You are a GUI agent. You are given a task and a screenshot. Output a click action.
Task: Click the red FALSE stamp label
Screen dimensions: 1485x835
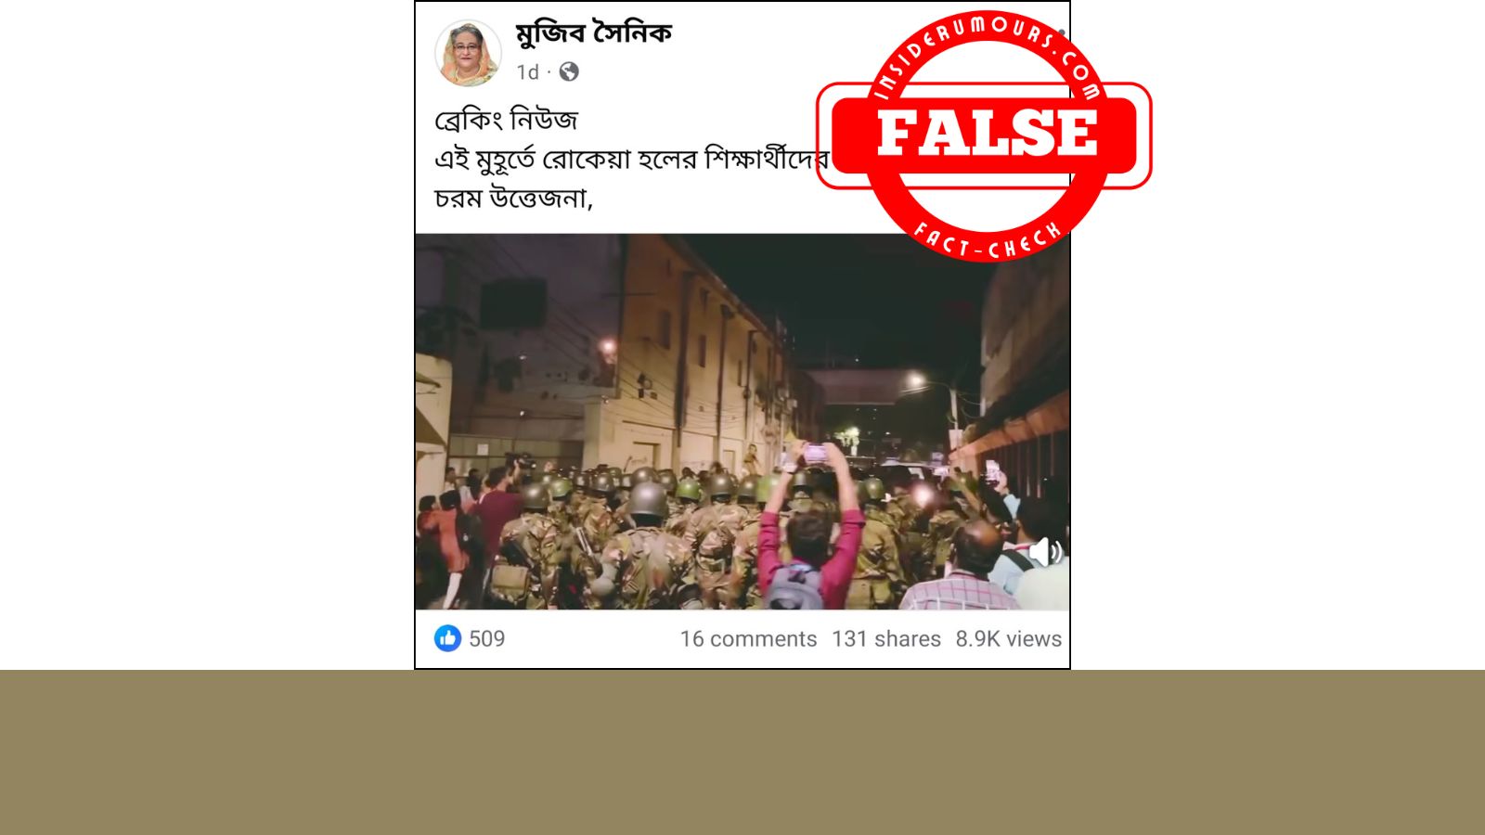tap(987, 133)
